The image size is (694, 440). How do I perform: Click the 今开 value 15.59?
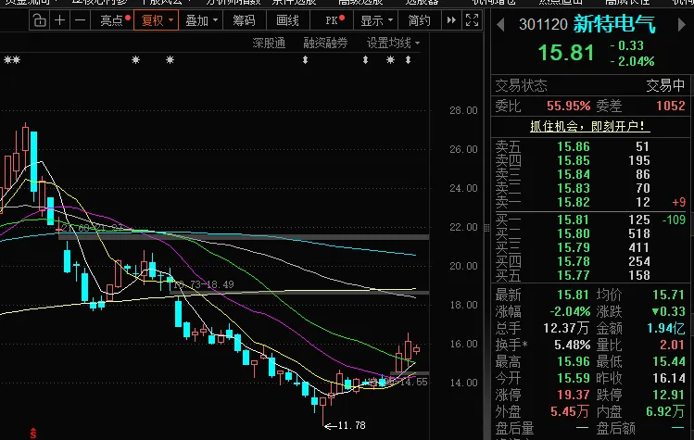coord(574,379)
